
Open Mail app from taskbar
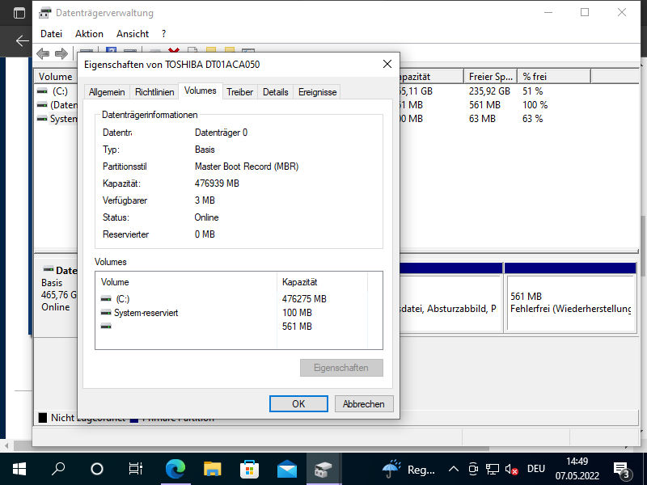pos(287,469)
